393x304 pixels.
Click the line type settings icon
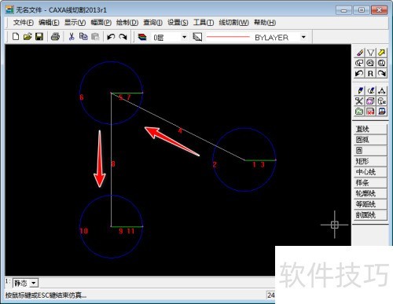click(x=197, y=37)
